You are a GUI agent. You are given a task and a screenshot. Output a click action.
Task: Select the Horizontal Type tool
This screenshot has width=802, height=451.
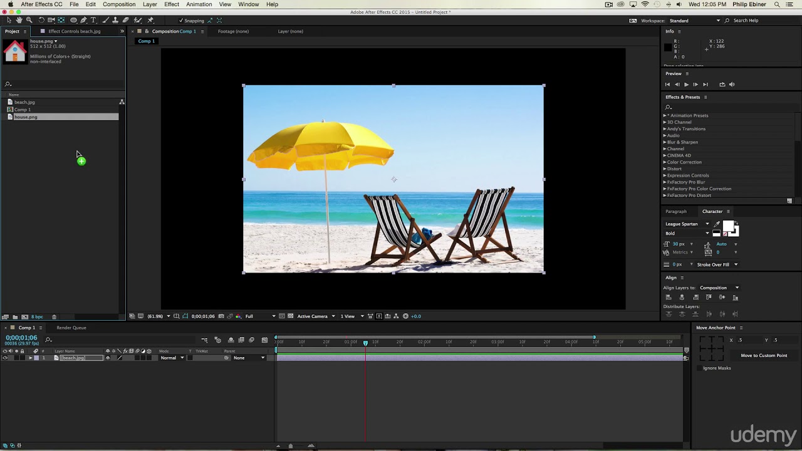click(93, 20)
